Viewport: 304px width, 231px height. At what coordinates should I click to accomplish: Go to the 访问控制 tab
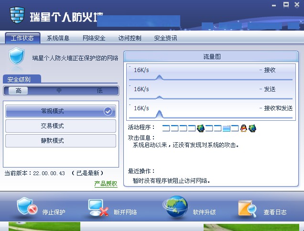pos(130,38)
